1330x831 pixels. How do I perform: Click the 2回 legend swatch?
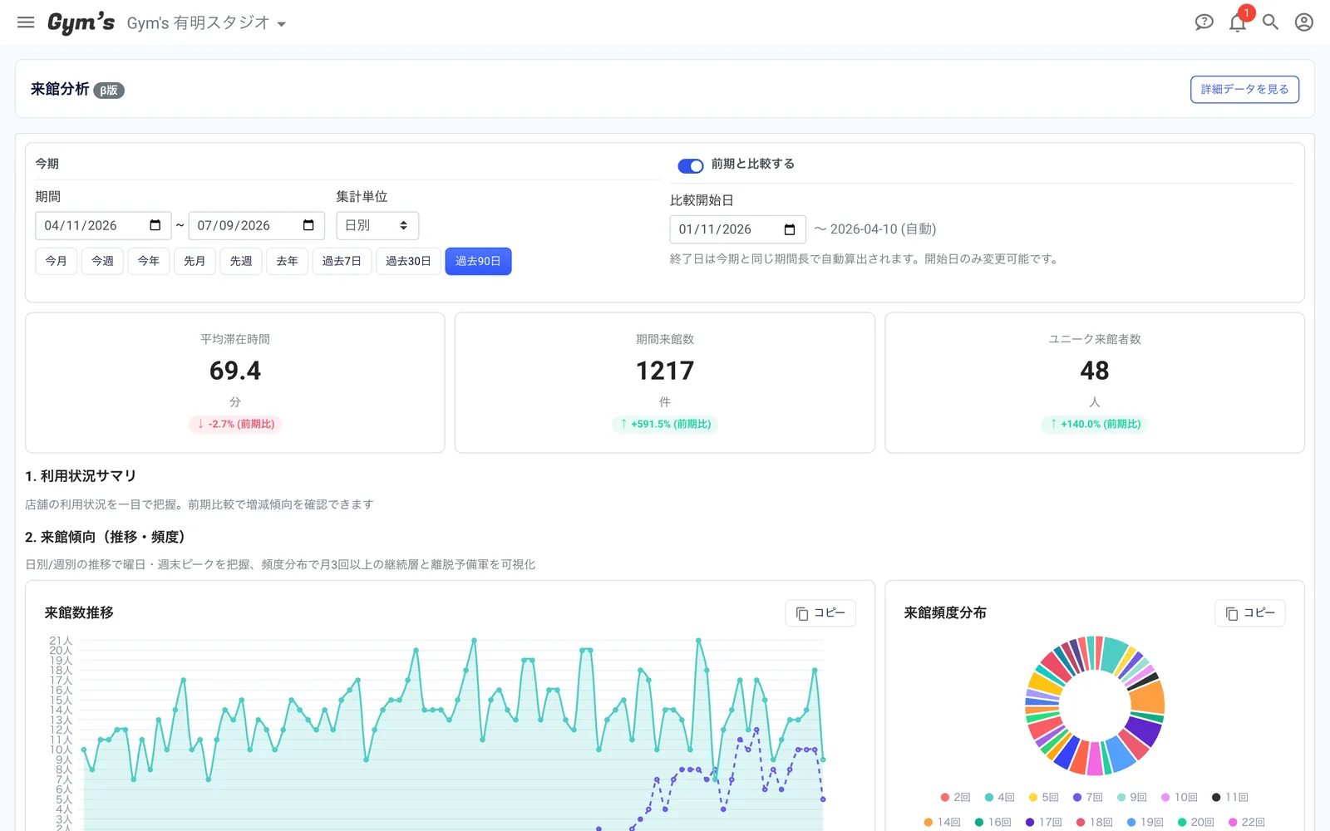pos(945,797)
